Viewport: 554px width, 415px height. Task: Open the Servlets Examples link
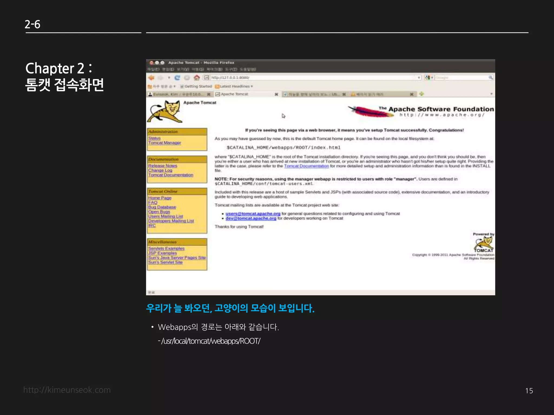click(x=166, y=249)
